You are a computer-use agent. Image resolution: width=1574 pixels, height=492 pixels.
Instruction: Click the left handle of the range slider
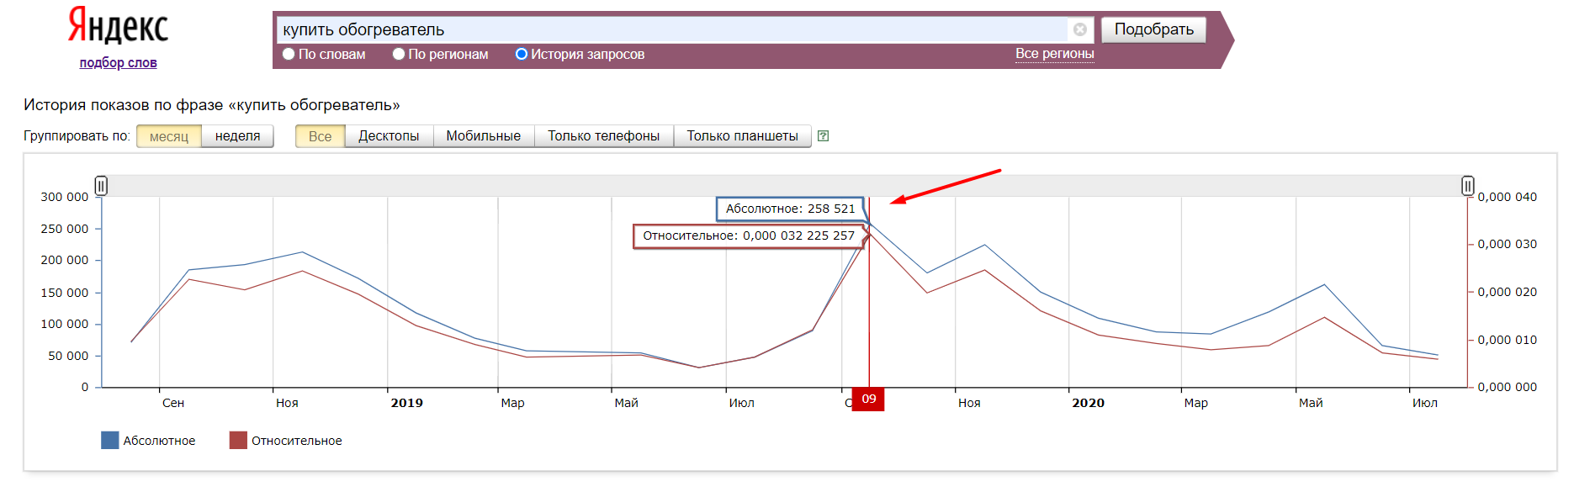[101, 185]
